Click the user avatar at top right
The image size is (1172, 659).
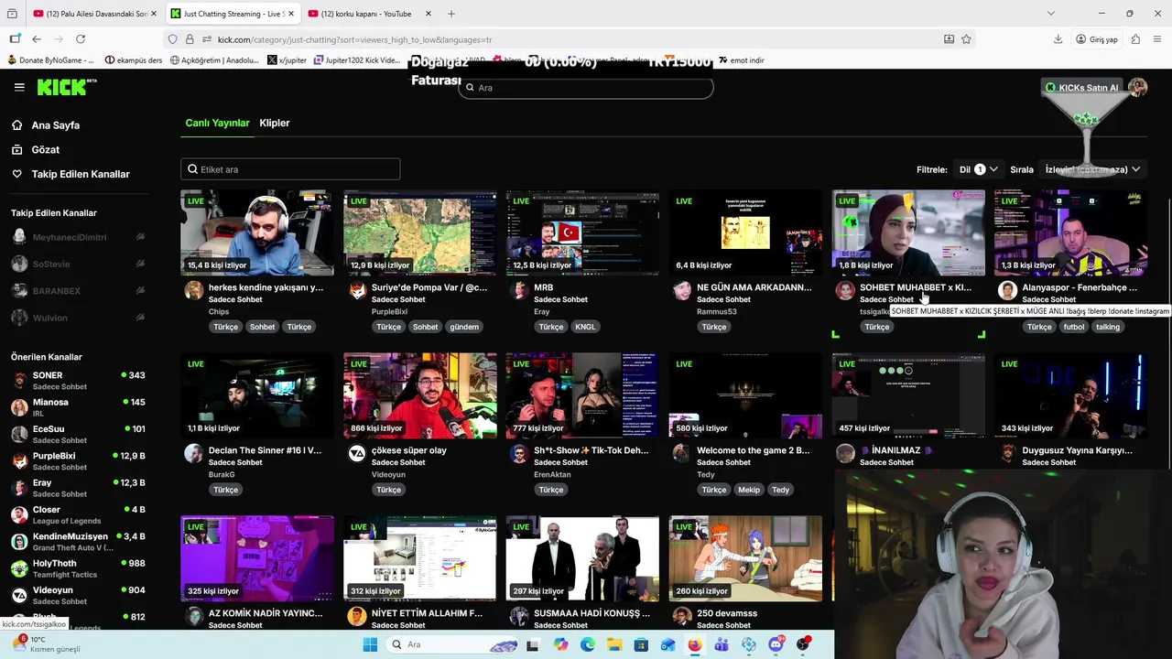coord(1138,87)
